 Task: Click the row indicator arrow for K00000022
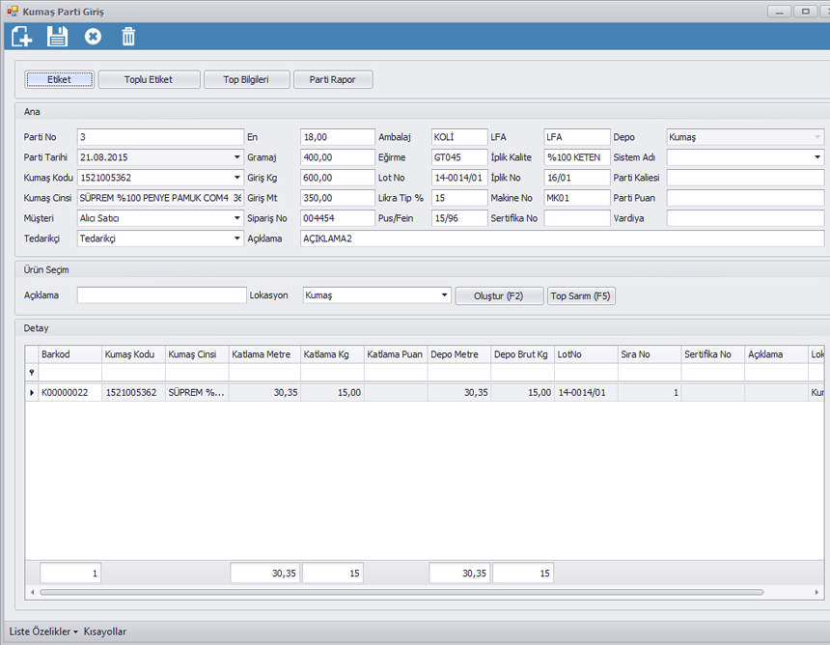click(x=32, y=393)
